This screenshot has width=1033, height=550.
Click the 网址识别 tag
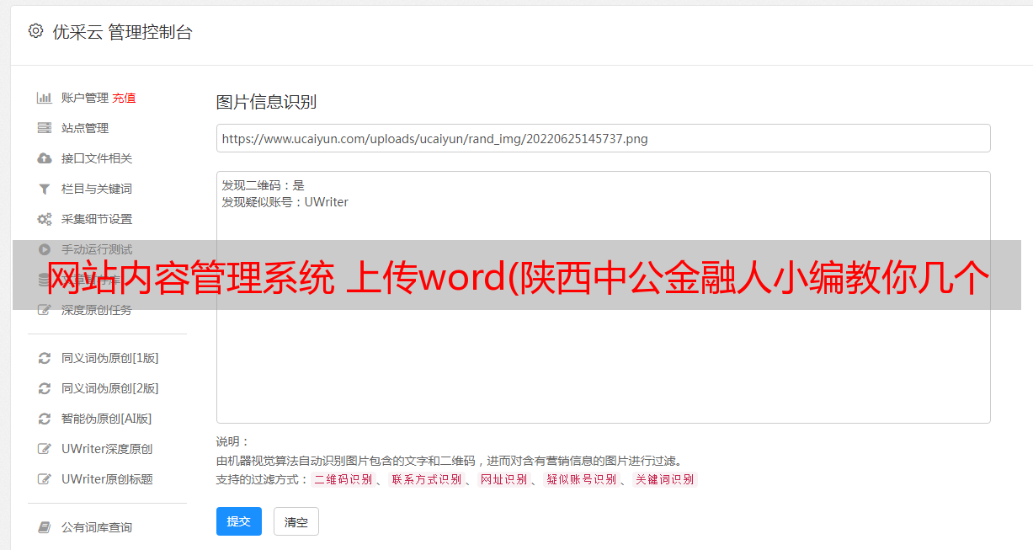503,479
